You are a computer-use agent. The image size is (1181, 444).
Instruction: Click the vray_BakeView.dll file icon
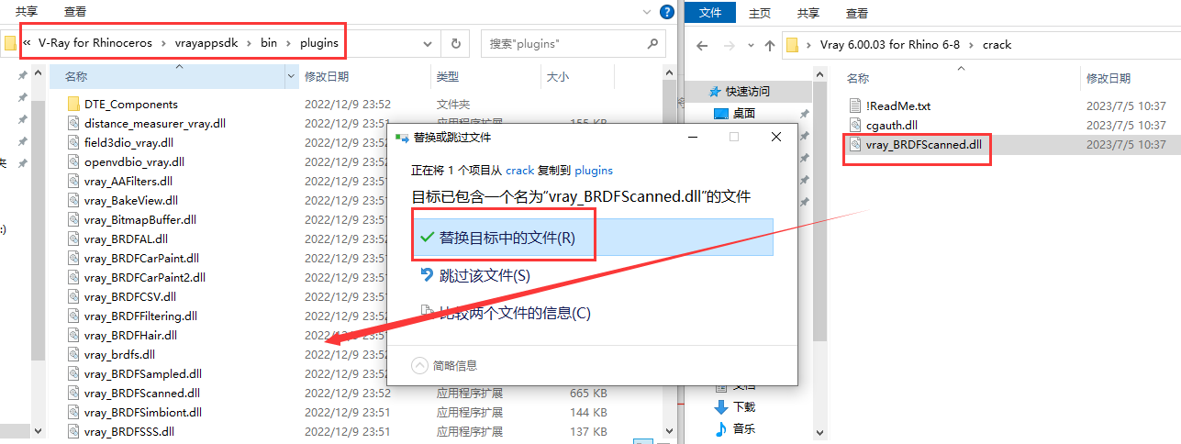click(75, 200)
